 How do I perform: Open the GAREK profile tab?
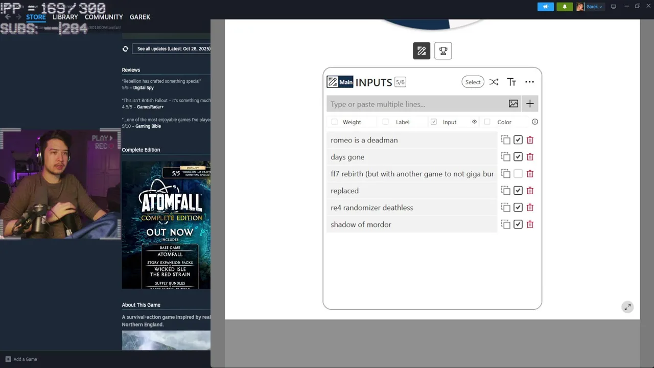(140, 17)
